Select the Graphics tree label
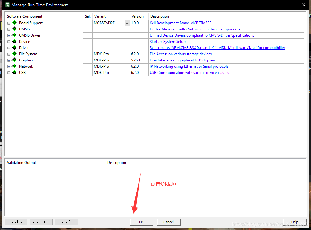The width and height of the screenshot is (311, 230). click(x=26, y=60)
